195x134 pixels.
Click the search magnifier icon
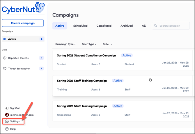pyautogui.click(x=156, y=26)
